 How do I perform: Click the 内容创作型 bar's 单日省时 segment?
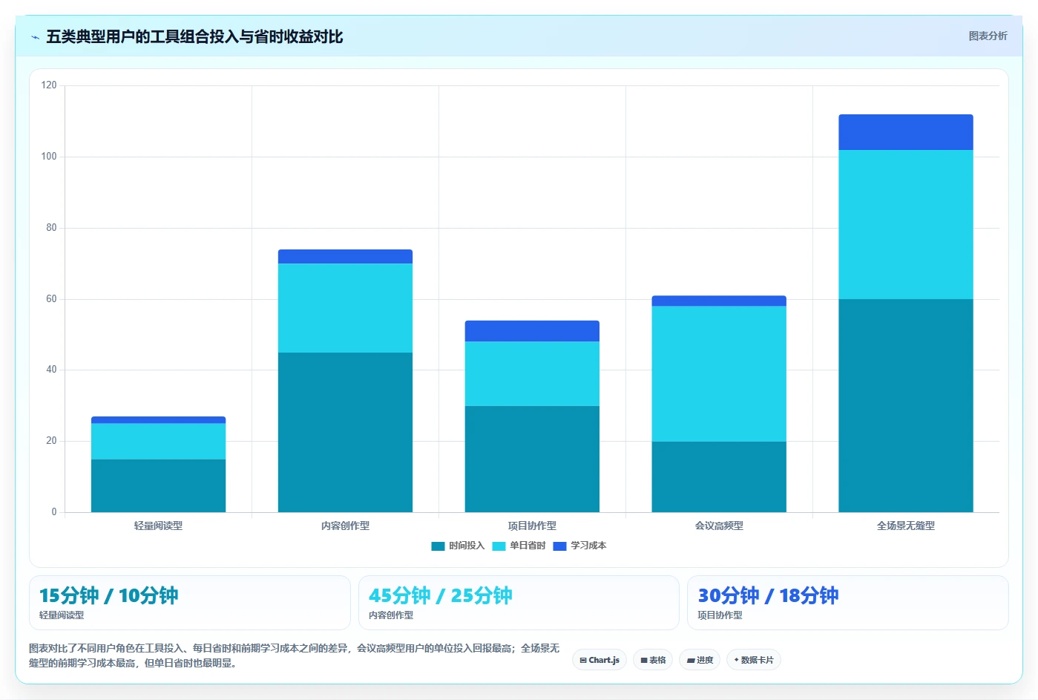pos(345,308)
